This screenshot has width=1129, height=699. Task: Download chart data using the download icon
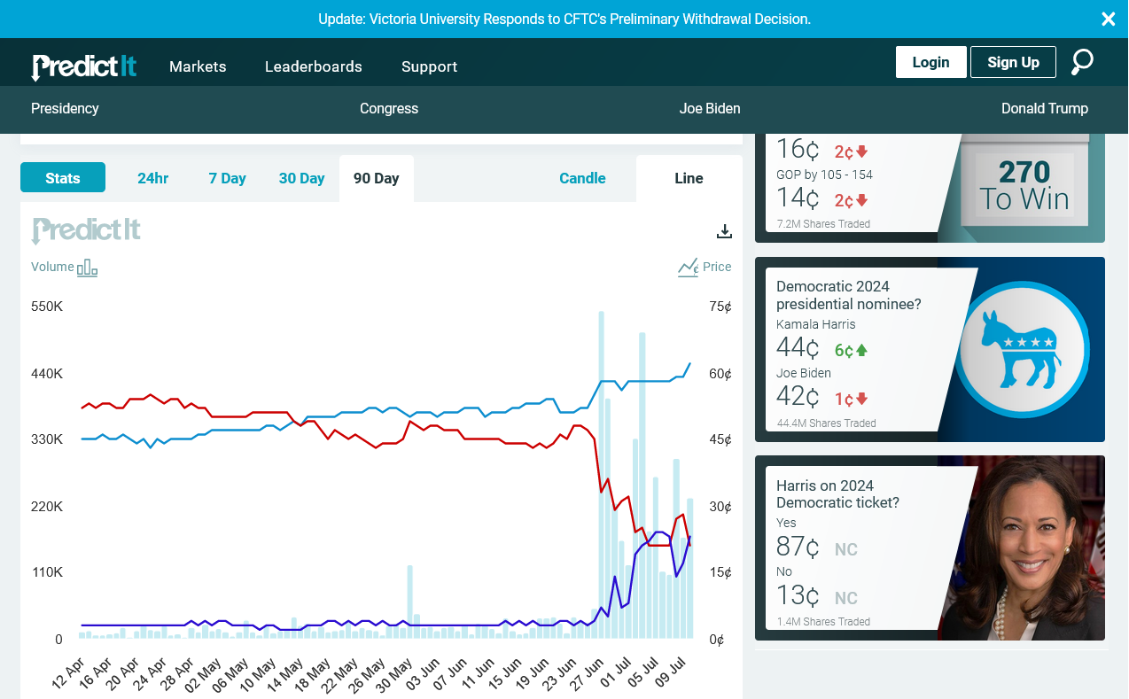coord(724,231)
